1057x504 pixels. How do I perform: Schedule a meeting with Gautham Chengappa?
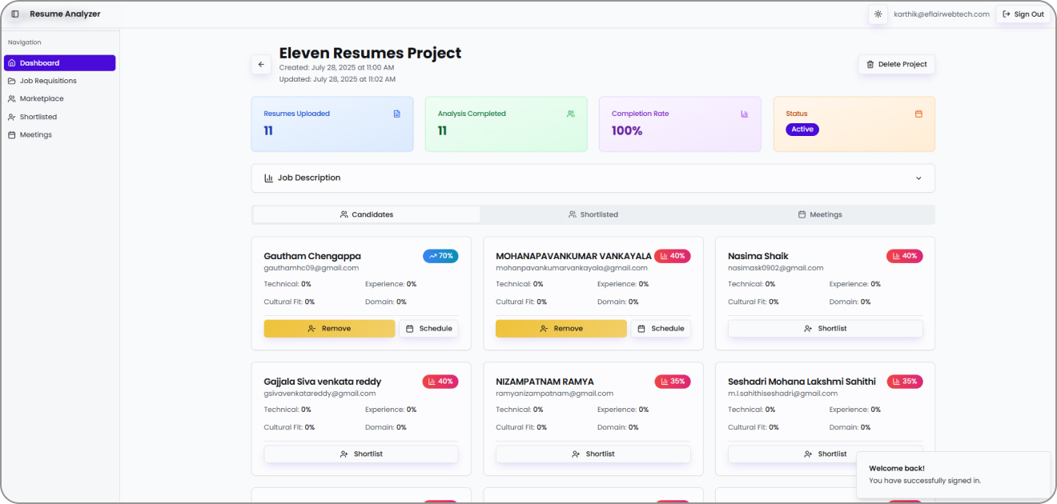coord(428,329)
